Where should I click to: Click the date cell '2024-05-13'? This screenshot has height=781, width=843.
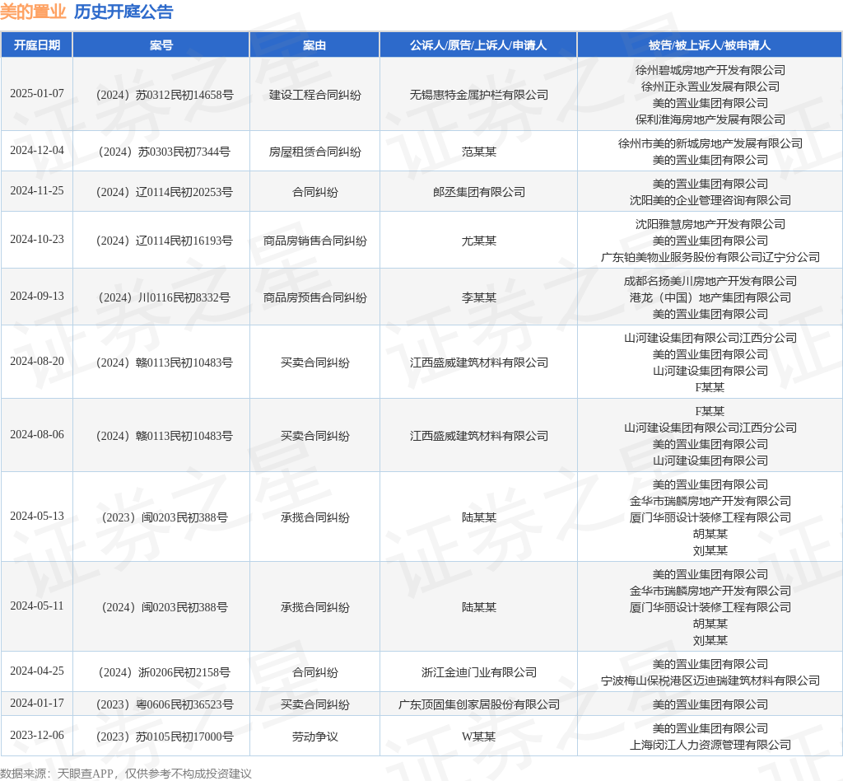(36, 517)
